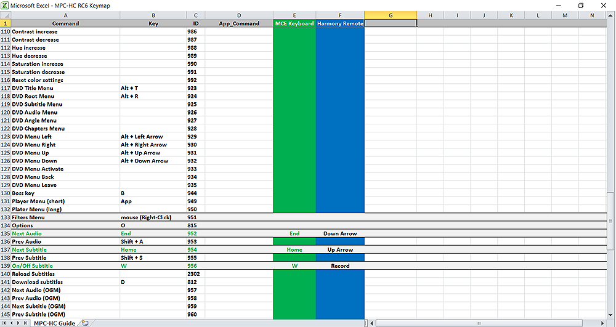
Task: Select the Reset color settings cell
Action: (65, 80)
